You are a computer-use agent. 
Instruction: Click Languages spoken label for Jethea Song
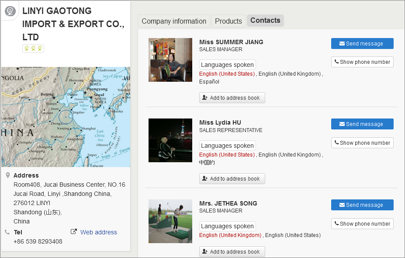click(227, 226)
